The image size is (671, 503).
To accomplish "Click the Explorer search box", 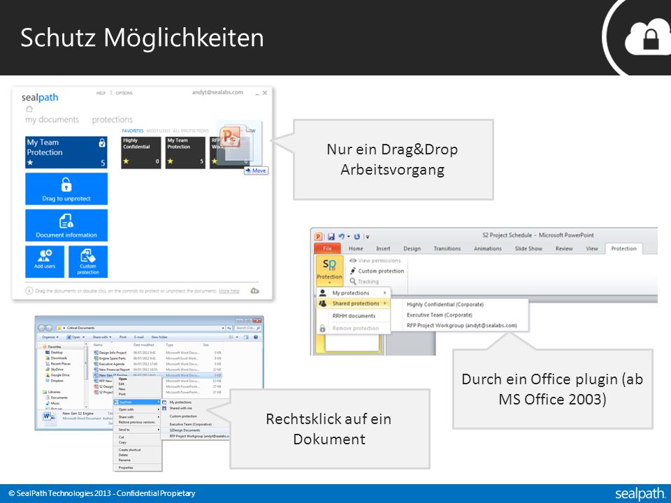I will [248, 328].
